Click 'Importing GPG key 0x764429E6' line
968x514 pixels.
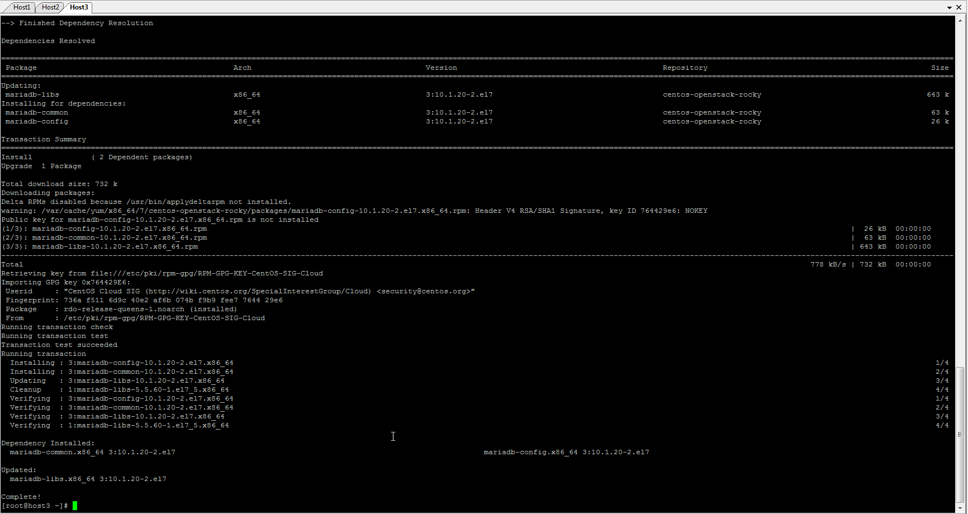tap(66, 282)
